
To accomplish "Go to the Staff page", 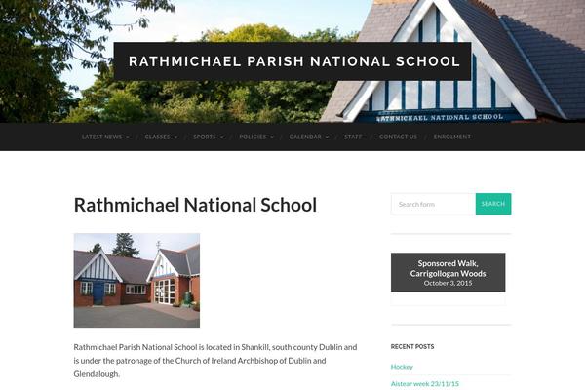I will [x=353, y=136].
